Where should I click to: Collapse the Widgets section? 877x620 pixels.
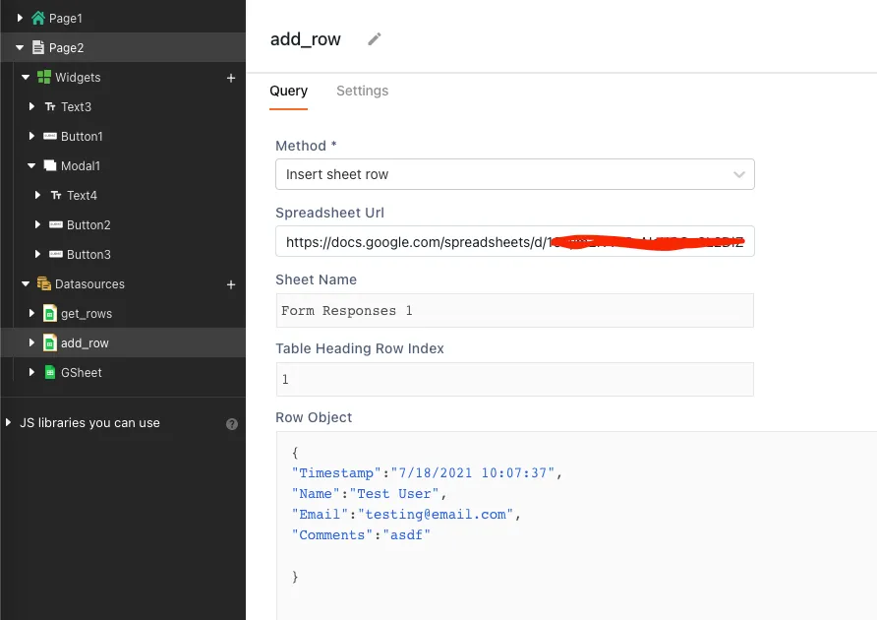(28, 78)
